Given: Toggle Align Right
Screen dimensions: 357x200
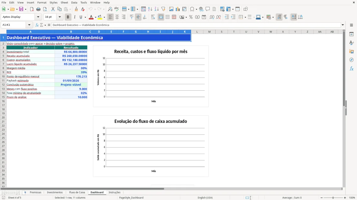Looking at the screenshot, I should click(x=124, y=17).
